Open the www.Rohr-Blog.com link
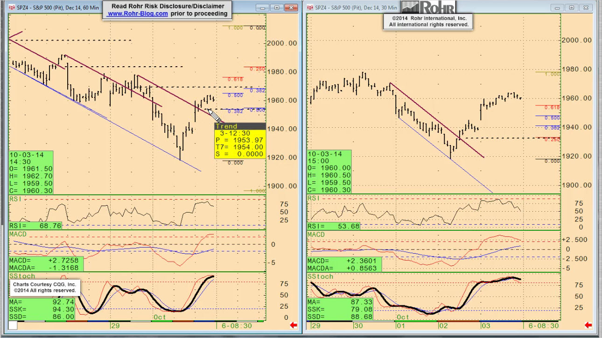602x338 pixels. [x=138, y=14]
